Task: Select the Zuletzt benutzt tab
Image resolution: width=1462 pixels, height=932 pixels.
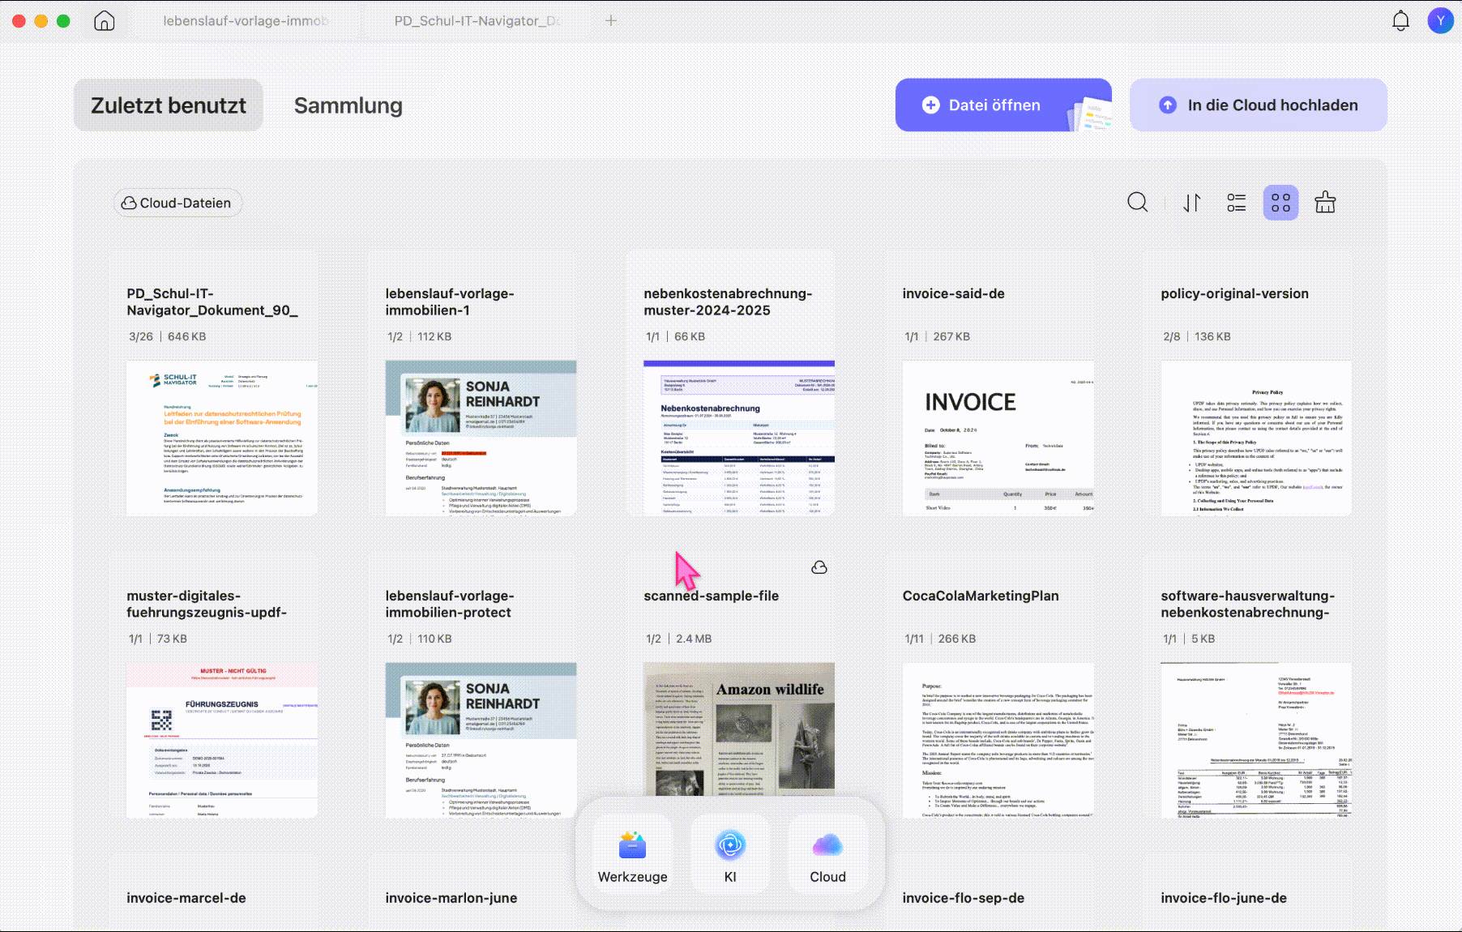Action: [169, 105]
